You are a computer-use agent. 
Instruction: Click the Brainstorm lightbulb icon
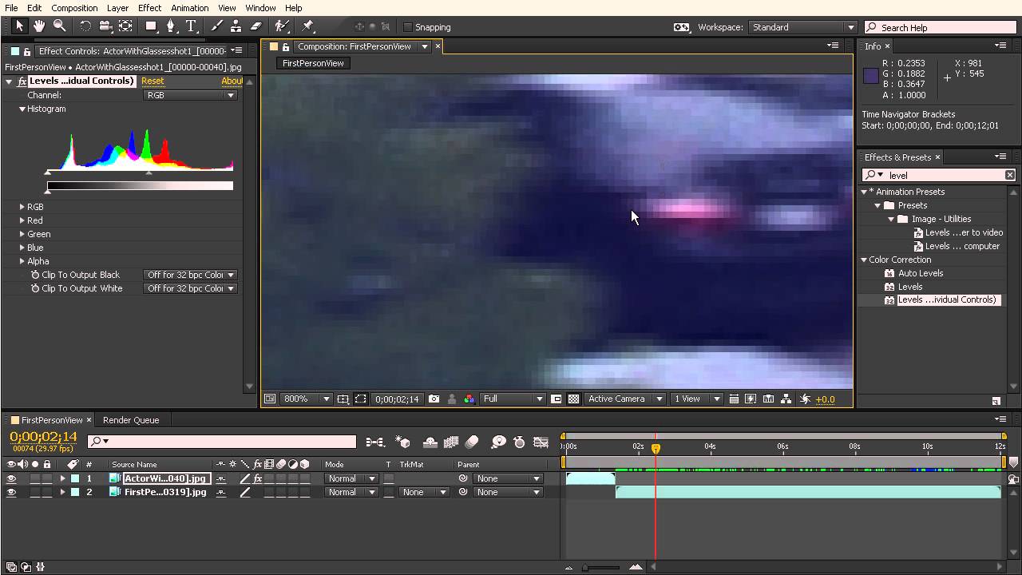[x=499, y=442]
